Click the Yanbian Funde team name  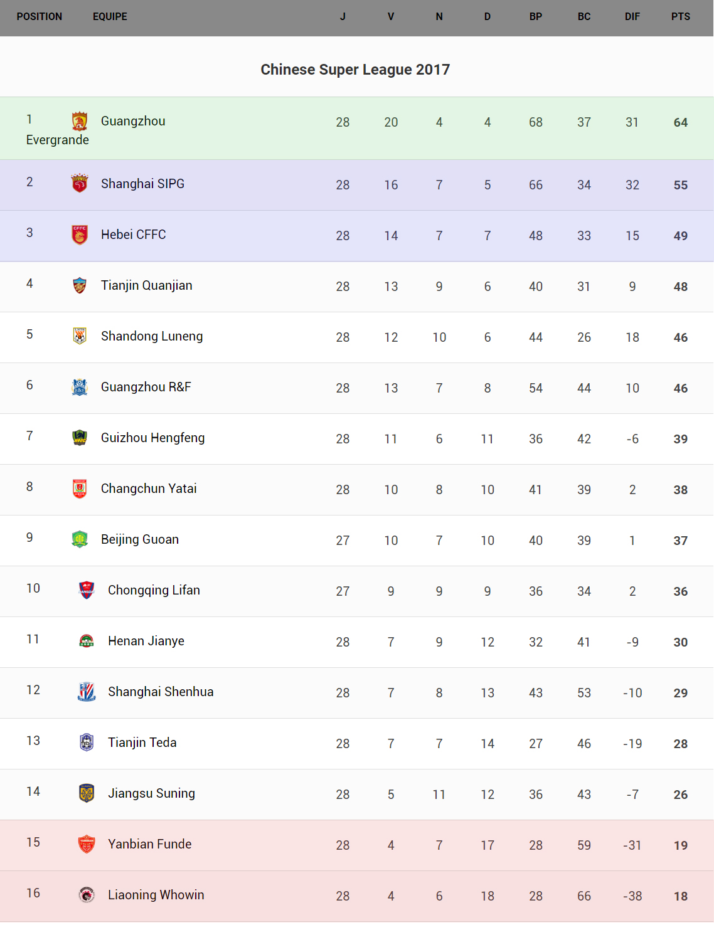click(150, 844)
